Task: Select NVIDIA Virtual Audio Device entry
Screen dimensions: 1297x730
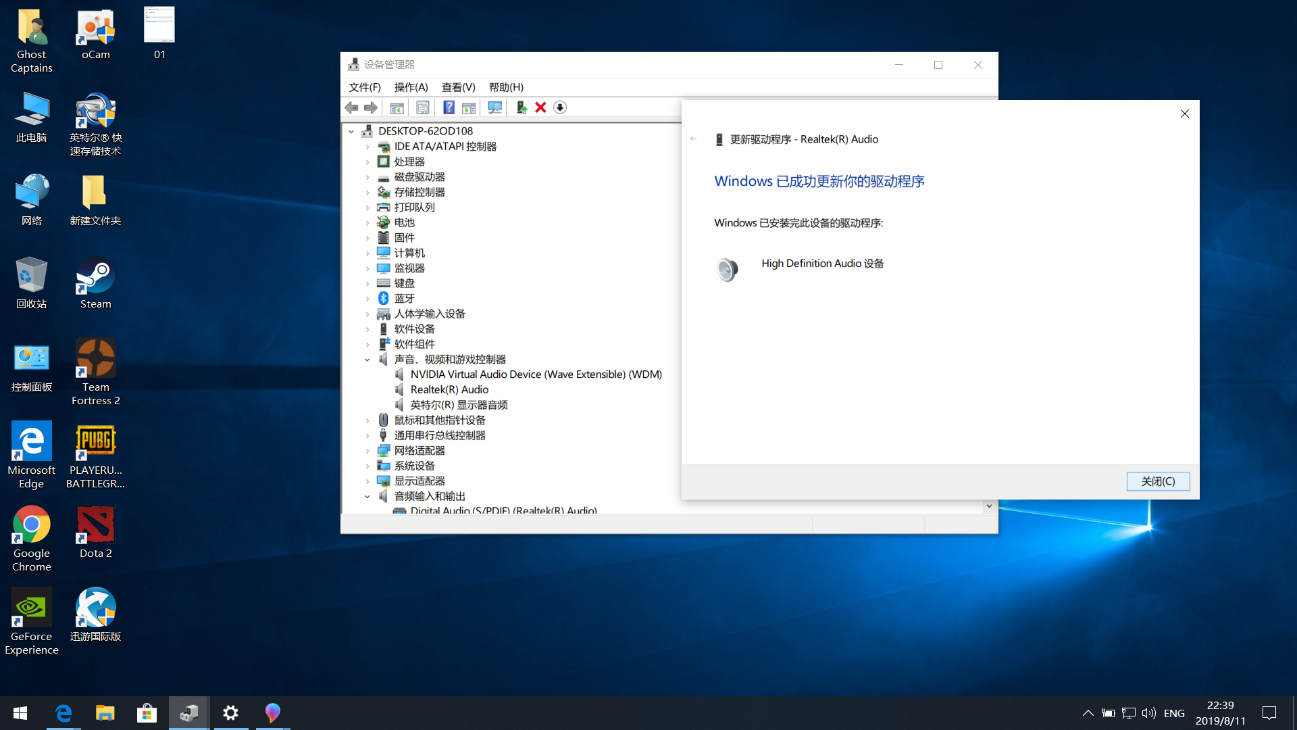Action: (x=536, y=374)
